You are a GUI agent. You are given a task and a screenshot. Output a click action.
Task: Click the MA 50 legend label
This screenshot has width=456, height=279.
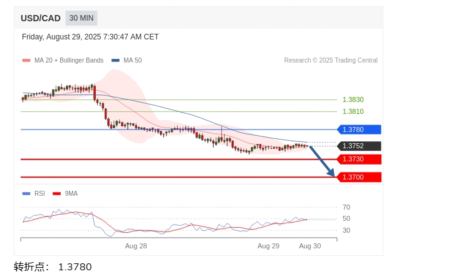(x=133, y=60)
